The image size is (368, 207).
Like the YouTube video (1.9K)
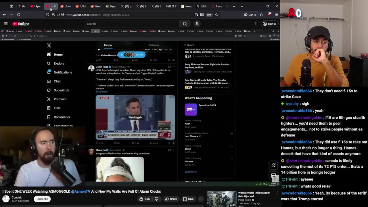[x=145, y=199]
